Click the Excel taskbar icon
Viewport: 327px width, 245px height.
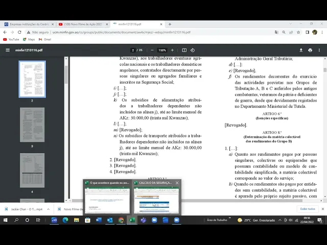(x=132, y=220)
